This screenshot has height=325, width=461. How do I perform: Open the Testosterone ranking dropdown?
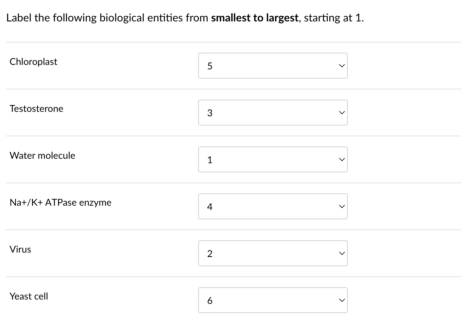pyautogui.click(x=273, y=112)
